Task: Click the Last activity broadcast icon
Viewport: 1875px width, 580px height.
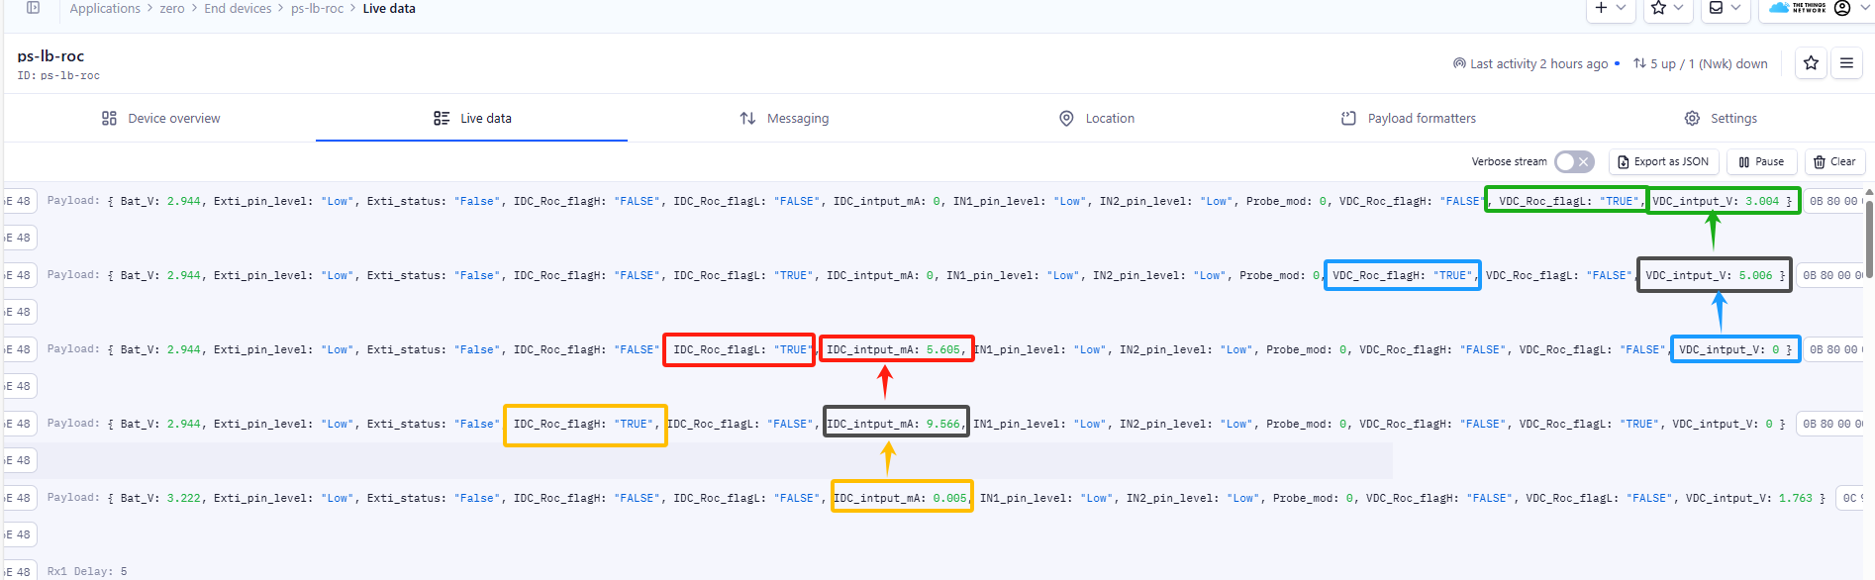Action: tap(1459, 63)
